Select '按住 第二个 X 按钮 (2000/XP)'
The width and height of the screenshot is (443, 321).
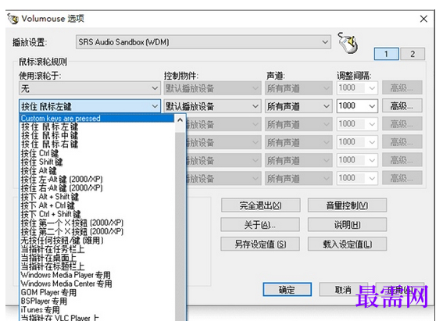tap(97, 231)
